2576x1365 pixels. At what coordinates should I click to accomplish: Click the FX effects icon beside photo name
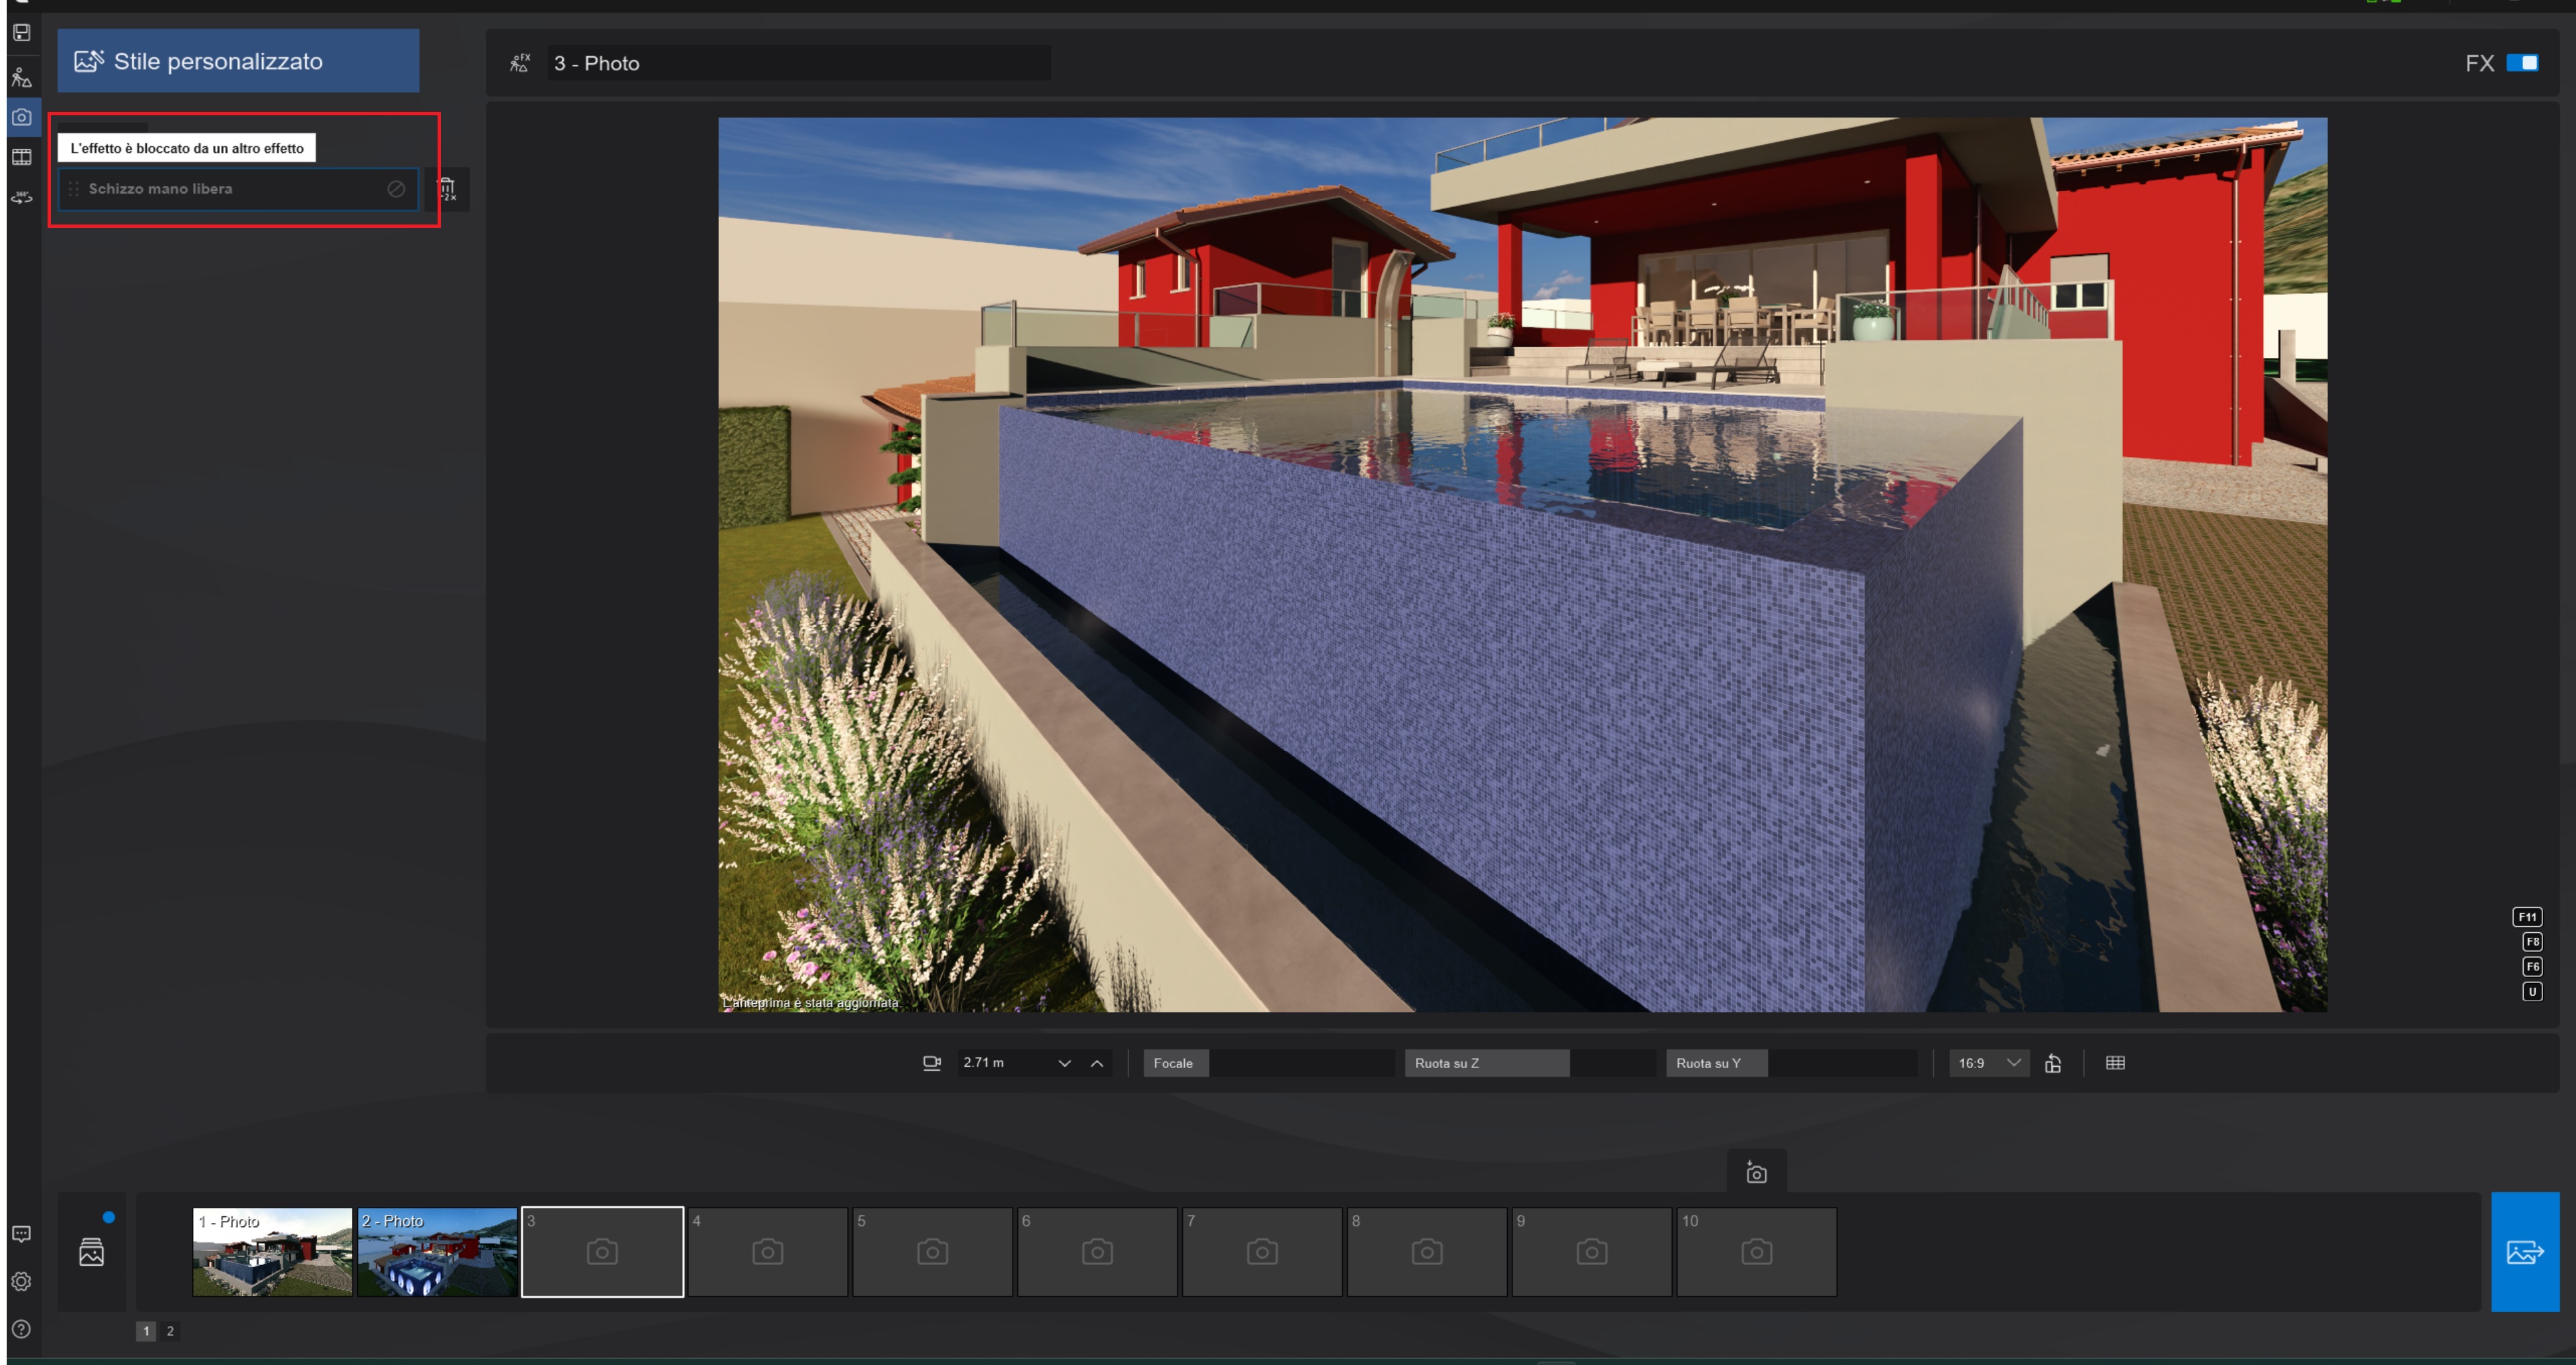pyautogui.click(x=520, y=63)
